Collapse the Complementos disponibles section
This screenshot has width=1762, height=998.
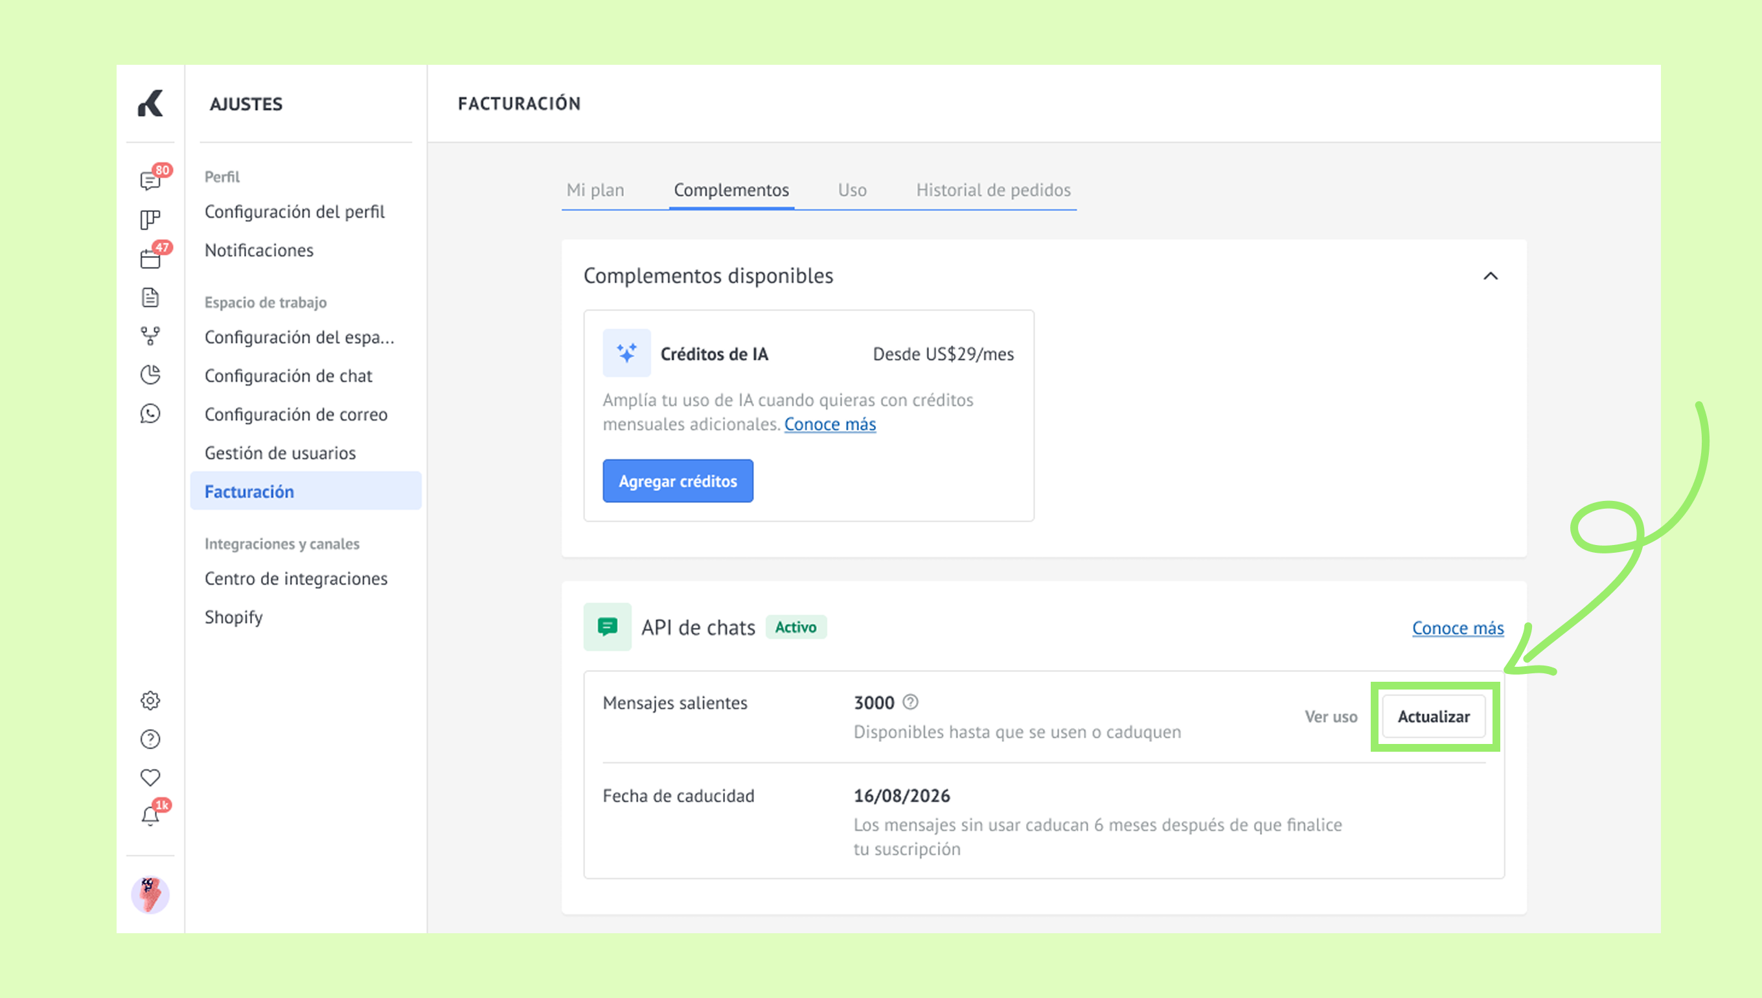pyautogui.click(x=1491, y=275)
